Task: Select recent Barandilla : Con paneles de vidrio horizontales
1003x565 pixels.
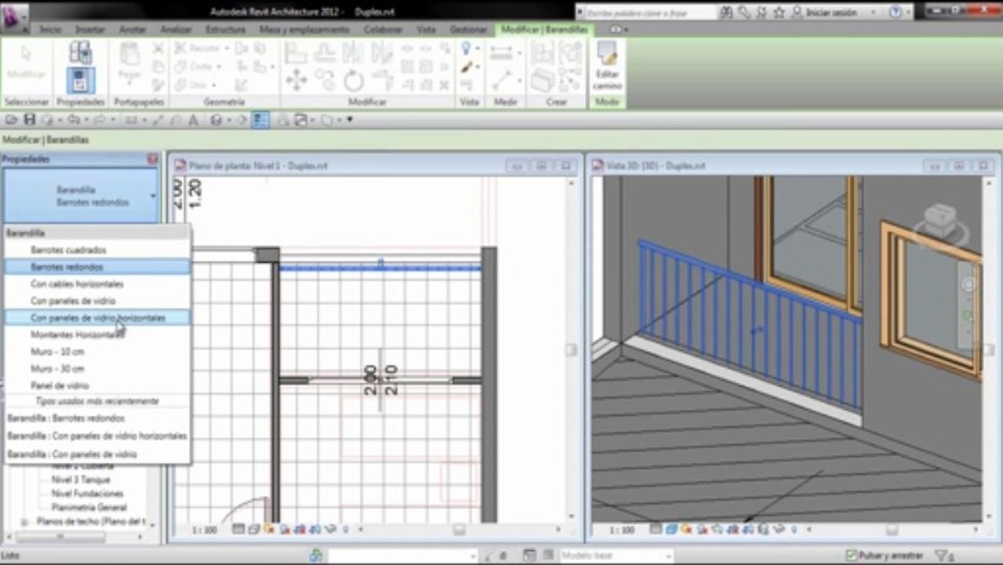Action: pyautogui.click(x=97, y=436)
